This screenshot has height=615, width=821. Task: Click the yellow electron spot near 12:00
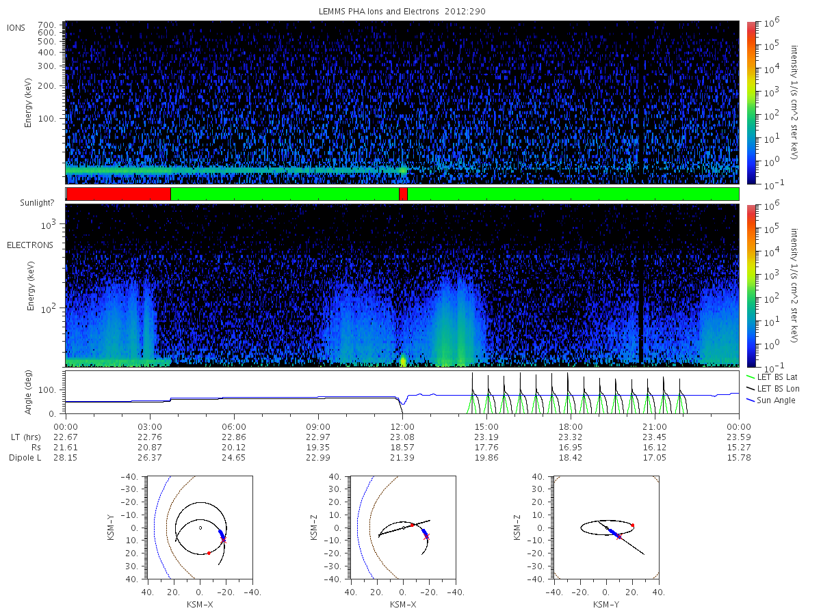point(403,360)
